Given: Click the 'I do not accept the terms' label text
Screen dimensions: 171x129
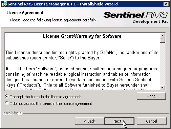Looking at the screenshot, I should point(51,104).
